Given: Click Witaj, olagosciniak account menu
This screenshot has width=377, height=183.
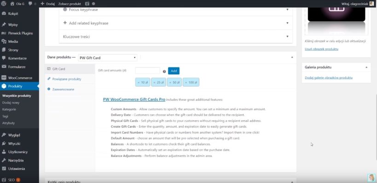Looking at the screenshot, I should pyautogui.click(x=355, y=4).
